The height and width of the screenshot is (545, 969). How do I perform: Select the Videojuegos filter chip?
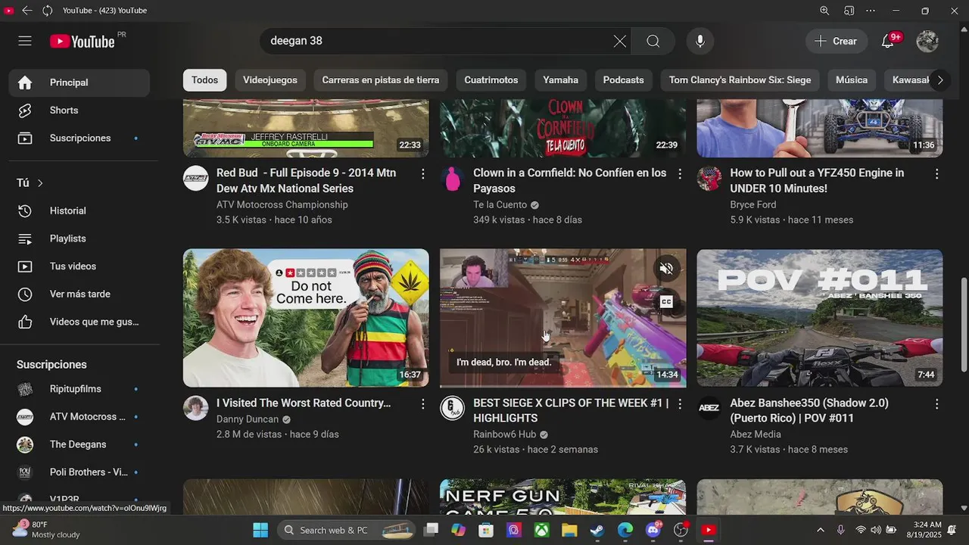tap(270, 80)
